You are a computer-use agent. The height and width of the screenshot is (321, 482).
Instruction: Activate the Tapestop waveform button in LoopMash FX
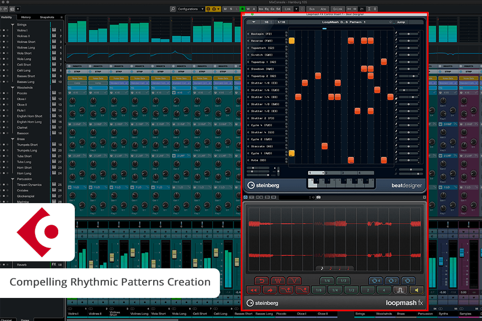(277, 281)
